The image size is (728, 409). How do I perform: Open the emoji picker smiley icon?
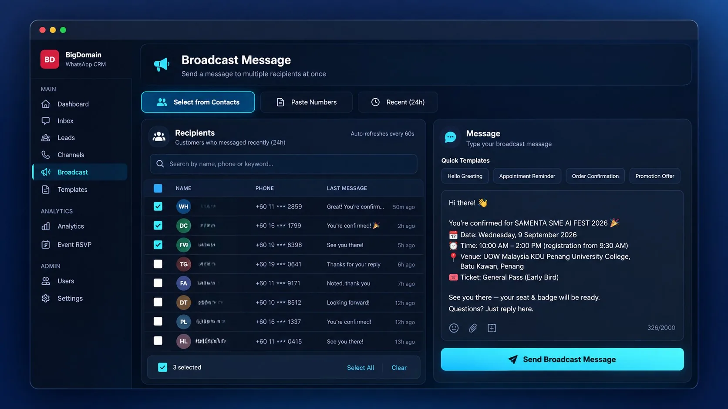454,328
